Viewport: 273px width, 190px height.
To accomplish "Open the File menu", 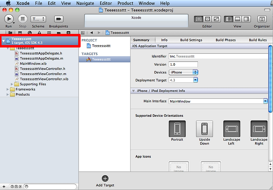I will [x=39, y=3].
